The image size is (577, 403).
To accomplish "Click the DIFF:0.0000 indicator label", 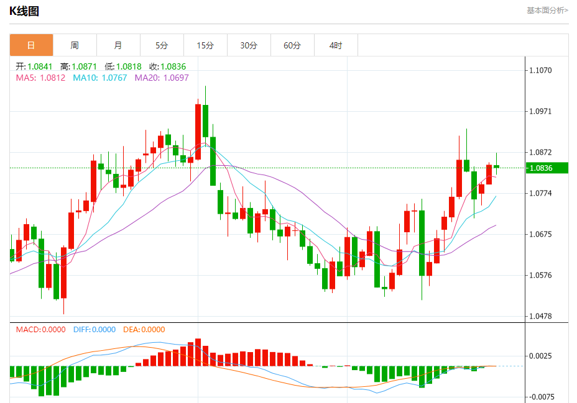I will point(95,330).
